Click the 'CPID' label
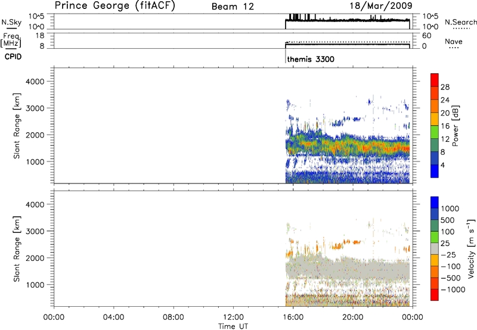Viewport: 477px width, 330px height. pyautogui.click(x=13, y=57)
